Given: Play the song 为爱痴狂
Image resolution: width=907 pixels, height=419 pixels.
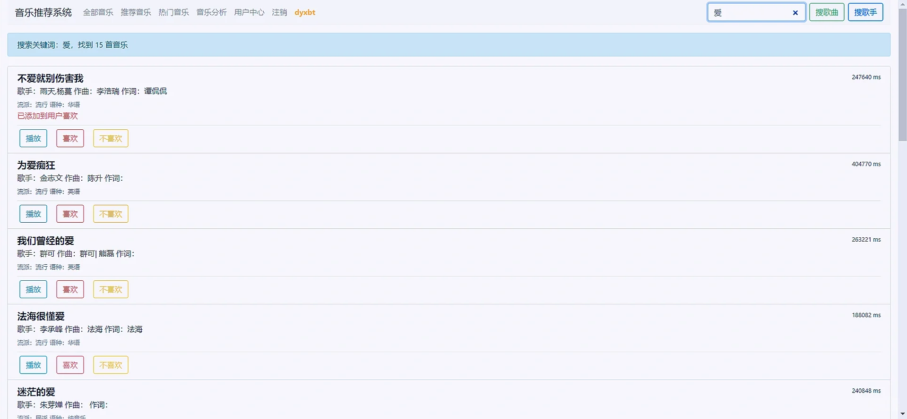Looking at the screenshot, I should [x=34, y=214].
